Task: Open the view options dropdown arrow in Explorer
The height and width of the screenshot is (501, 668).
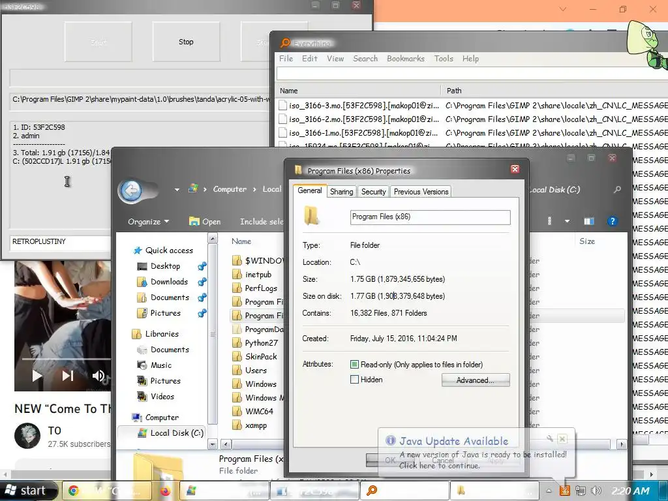Action: pyautogui.click(x=567, y=221)
